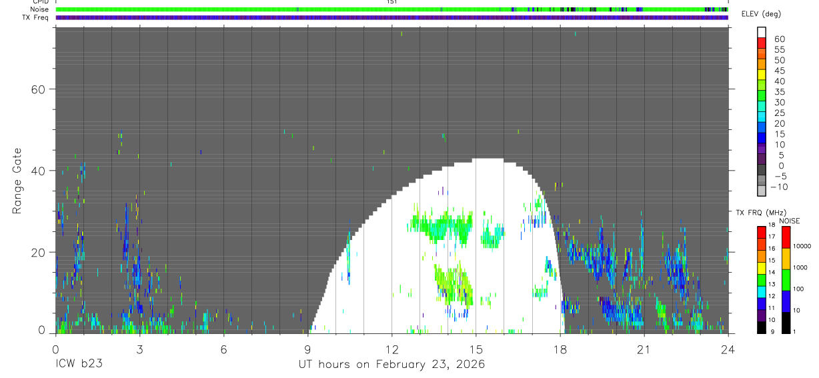Click the '45' value on ELEV scale

(x=779, y=71)
